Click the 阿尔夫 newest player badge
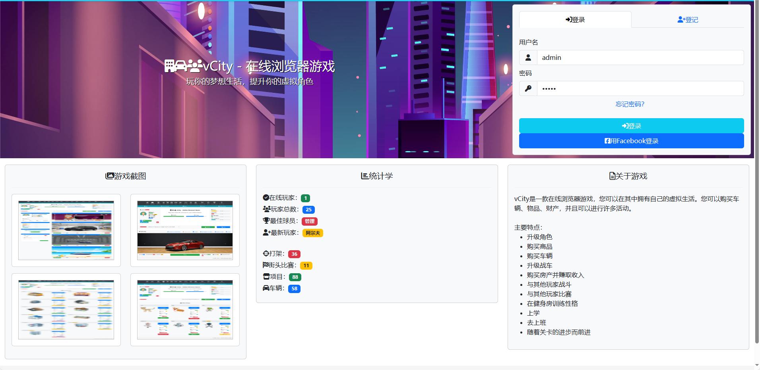Screen dimensions: 760x370 click(313, 233)
